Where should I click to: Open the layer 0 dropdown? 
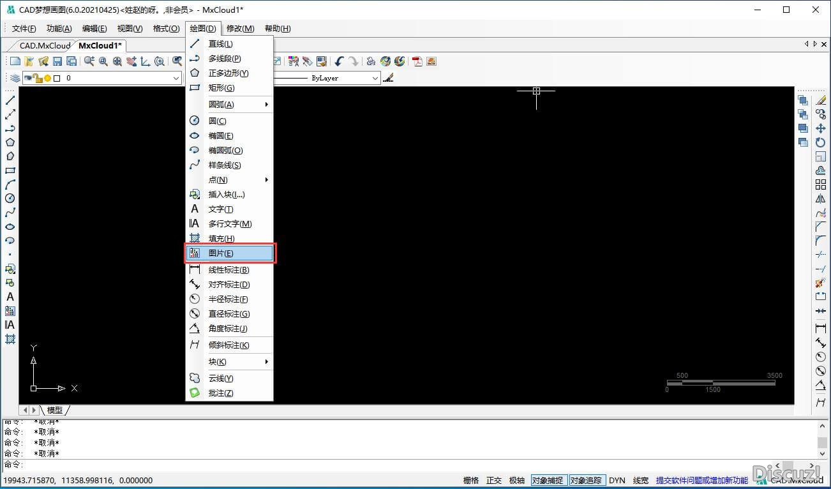(x=177, y=78)
